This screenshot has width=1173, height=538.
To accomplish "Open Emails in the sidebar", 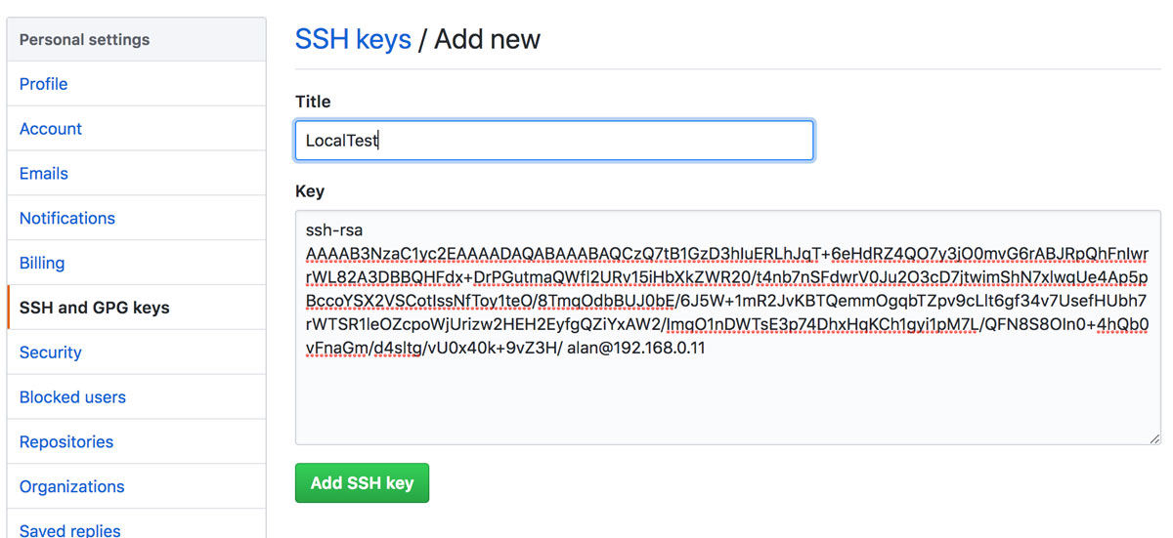I will point(44,174).
